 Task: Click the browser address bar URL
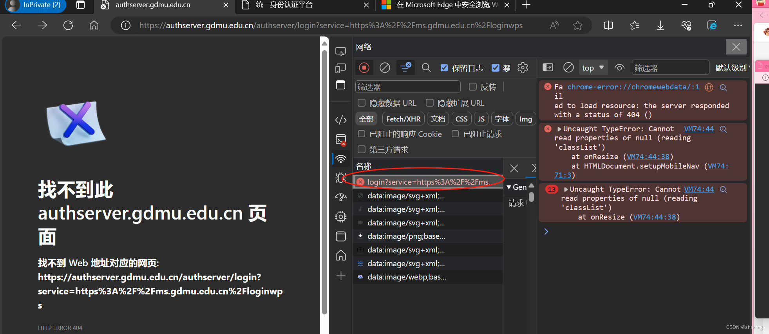331,25
